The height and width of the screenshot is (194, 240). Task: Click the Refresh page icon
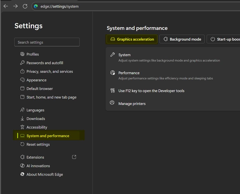pos(25,6)
